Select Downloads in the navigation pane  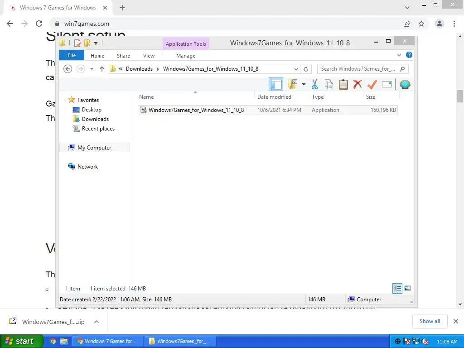(95, 119)
